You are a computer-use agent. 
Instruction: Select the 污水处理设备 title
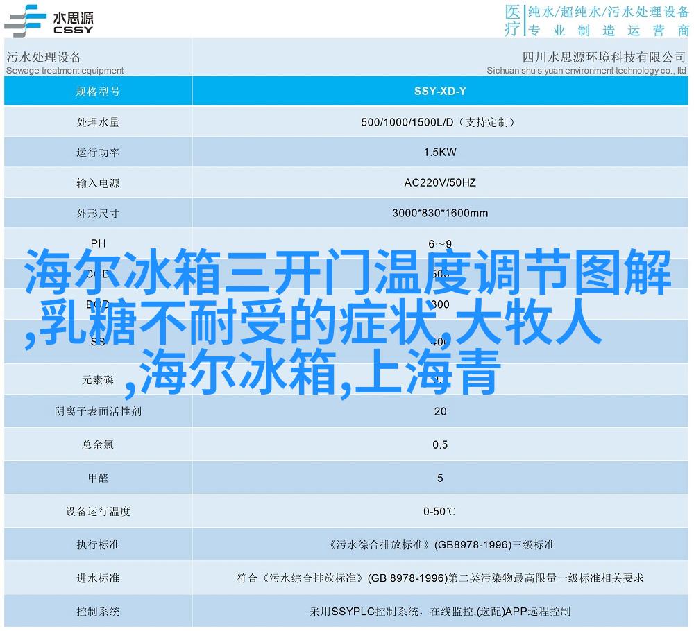44,57
